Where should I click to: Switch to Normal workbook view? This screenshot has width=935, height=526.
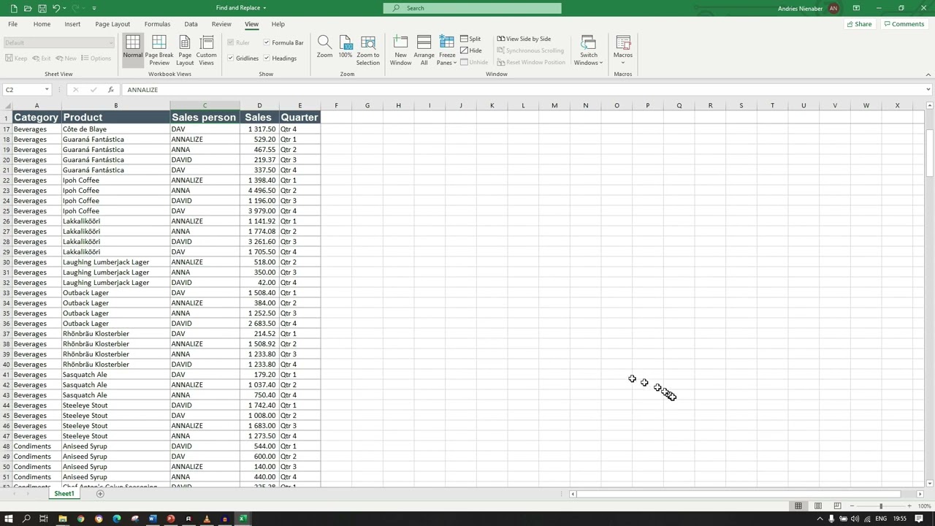click(133, 50)
